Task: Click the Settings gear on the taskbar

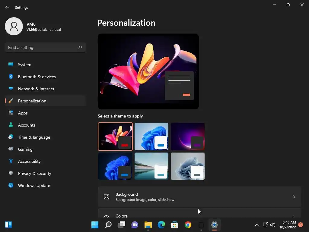Action: pyautogui.click(x=215, y=225)
